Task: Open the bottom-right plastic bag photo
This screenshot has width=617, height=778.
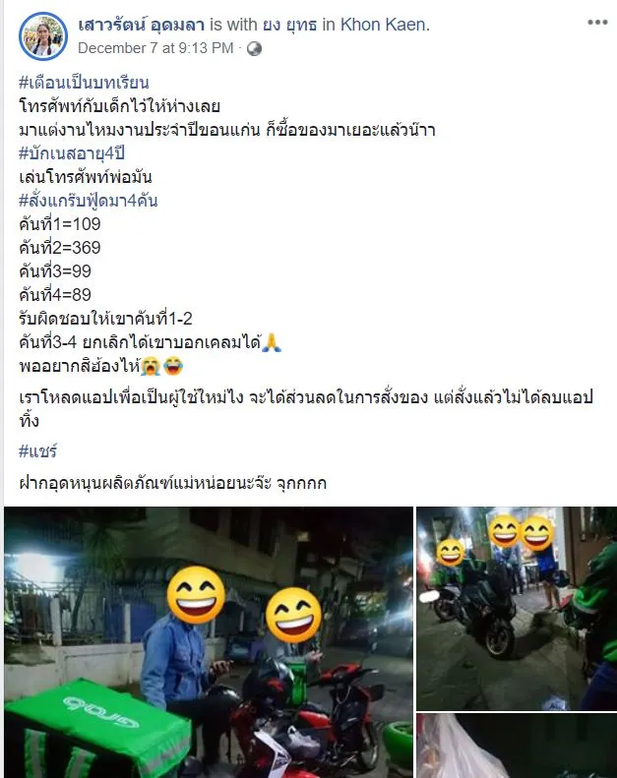Action: pos(517,746)
